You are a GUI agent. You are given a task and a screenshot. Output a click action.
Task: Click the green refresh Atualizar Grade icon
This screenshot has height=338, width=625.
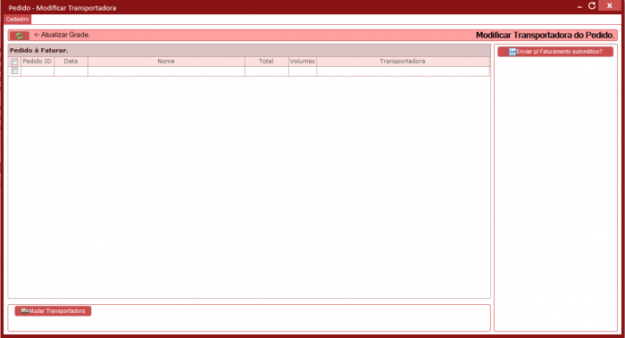point(19,36)
